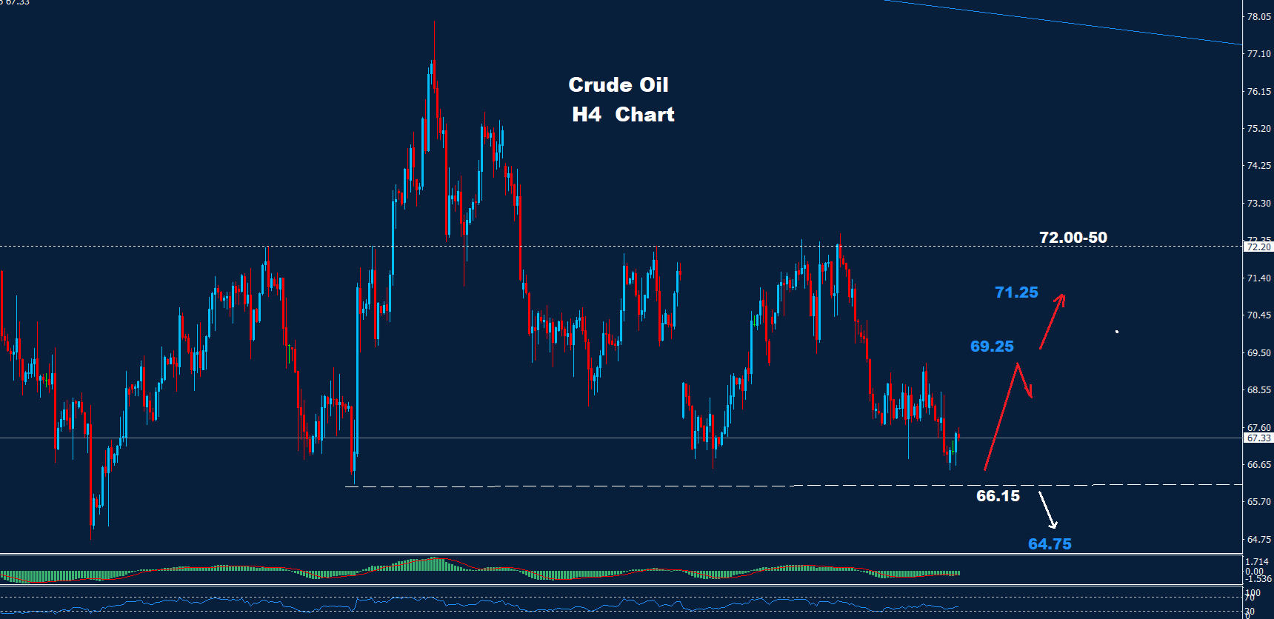Click the 67.33 current price tag

pos(1258,438)
